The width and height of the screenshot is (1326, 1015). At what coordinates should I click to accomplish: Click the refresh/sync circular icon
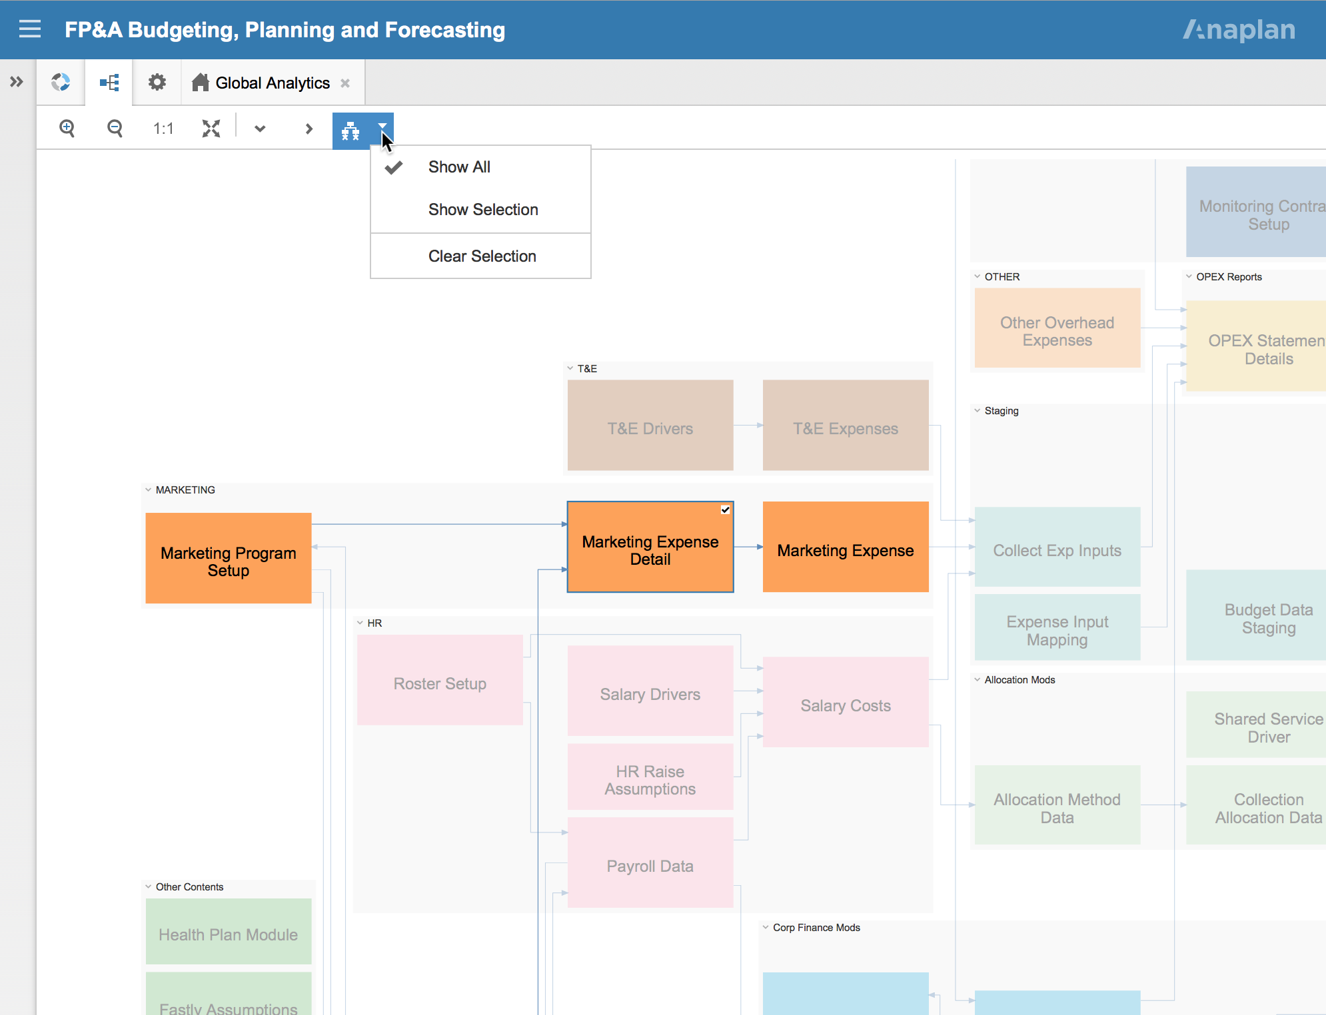point(60,82)
